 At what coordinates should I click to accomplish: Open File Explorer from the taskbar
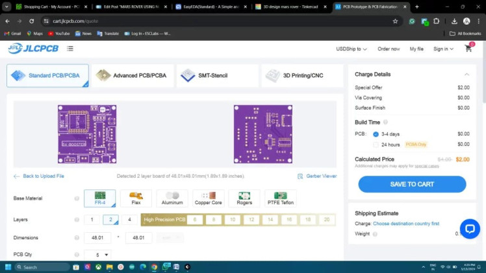point(109,267)
